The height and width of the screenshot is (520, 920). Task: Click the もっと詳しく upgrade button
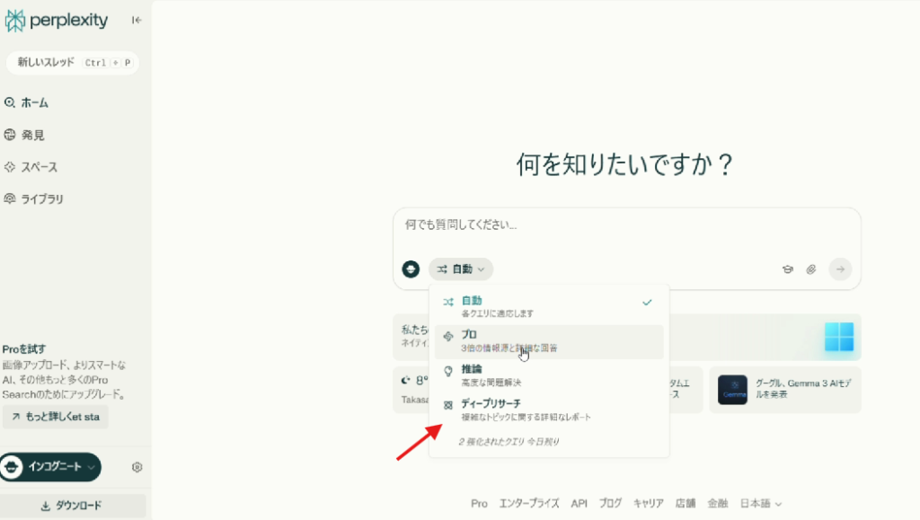(x=56, y=417)
